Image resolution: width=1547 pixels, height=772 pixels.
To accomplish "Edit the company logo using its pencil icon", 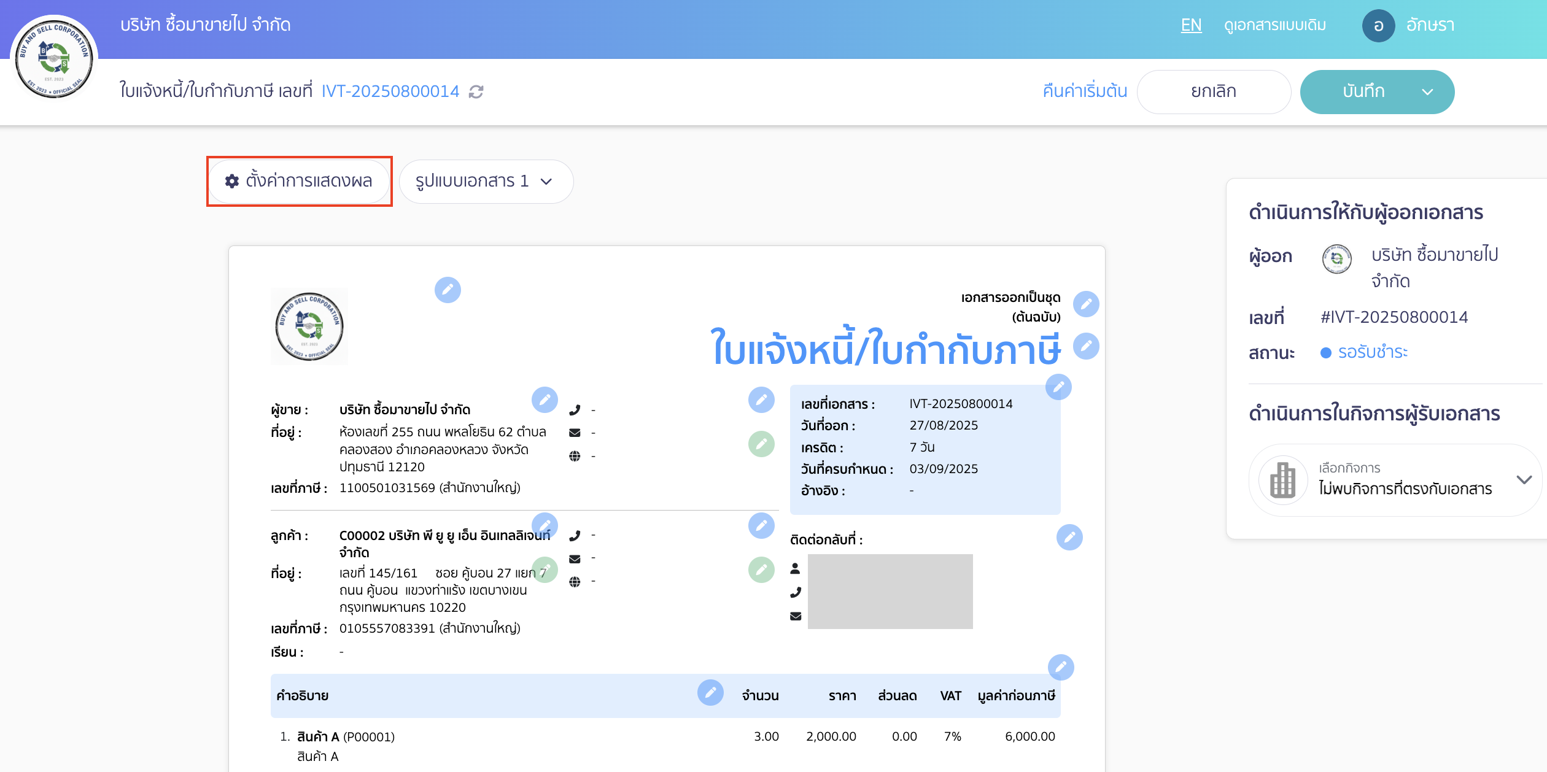I will pos(448,290).
